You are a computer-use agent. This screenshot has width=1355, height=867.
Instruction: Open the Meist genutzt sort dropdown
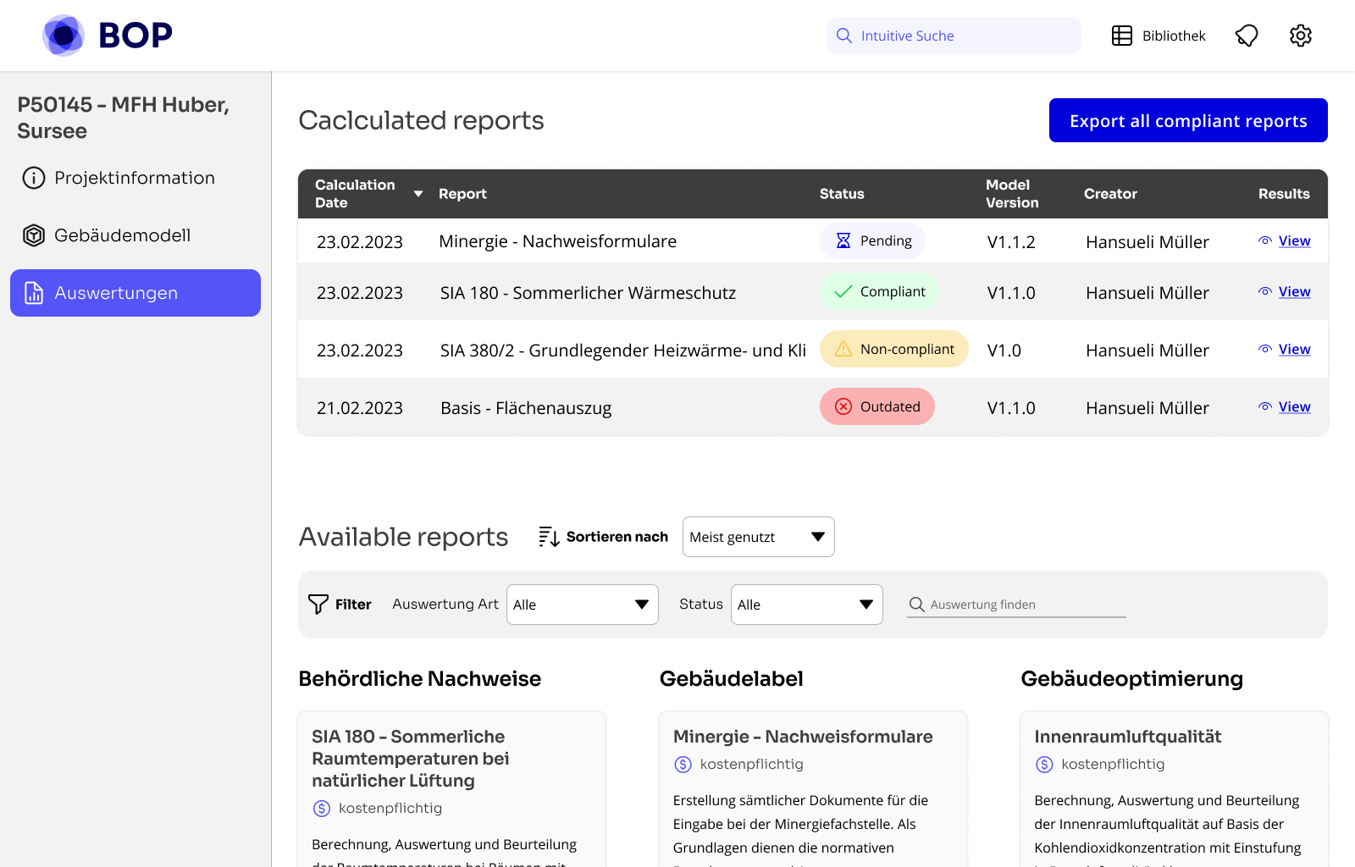759,537
